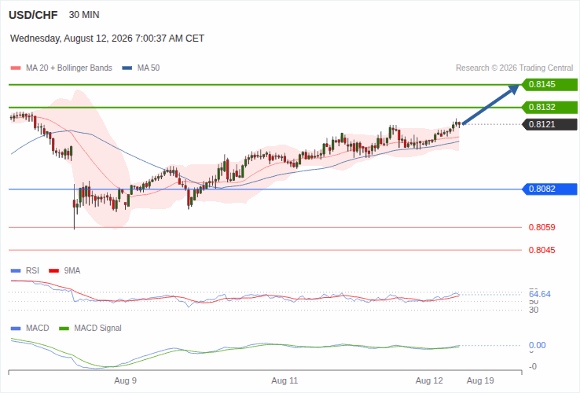The height and width of the screenshot is (393, 580).
Task: Click the Aug 12 date axis label
Action: point(429,380)
